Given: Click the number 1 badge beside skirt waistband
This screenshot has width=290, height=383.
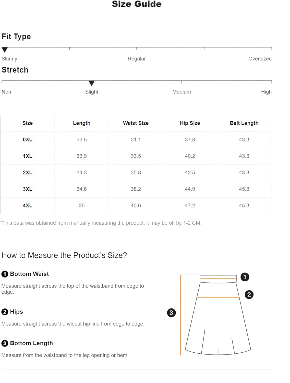Looking at the screenshot, I should [245, 277].
